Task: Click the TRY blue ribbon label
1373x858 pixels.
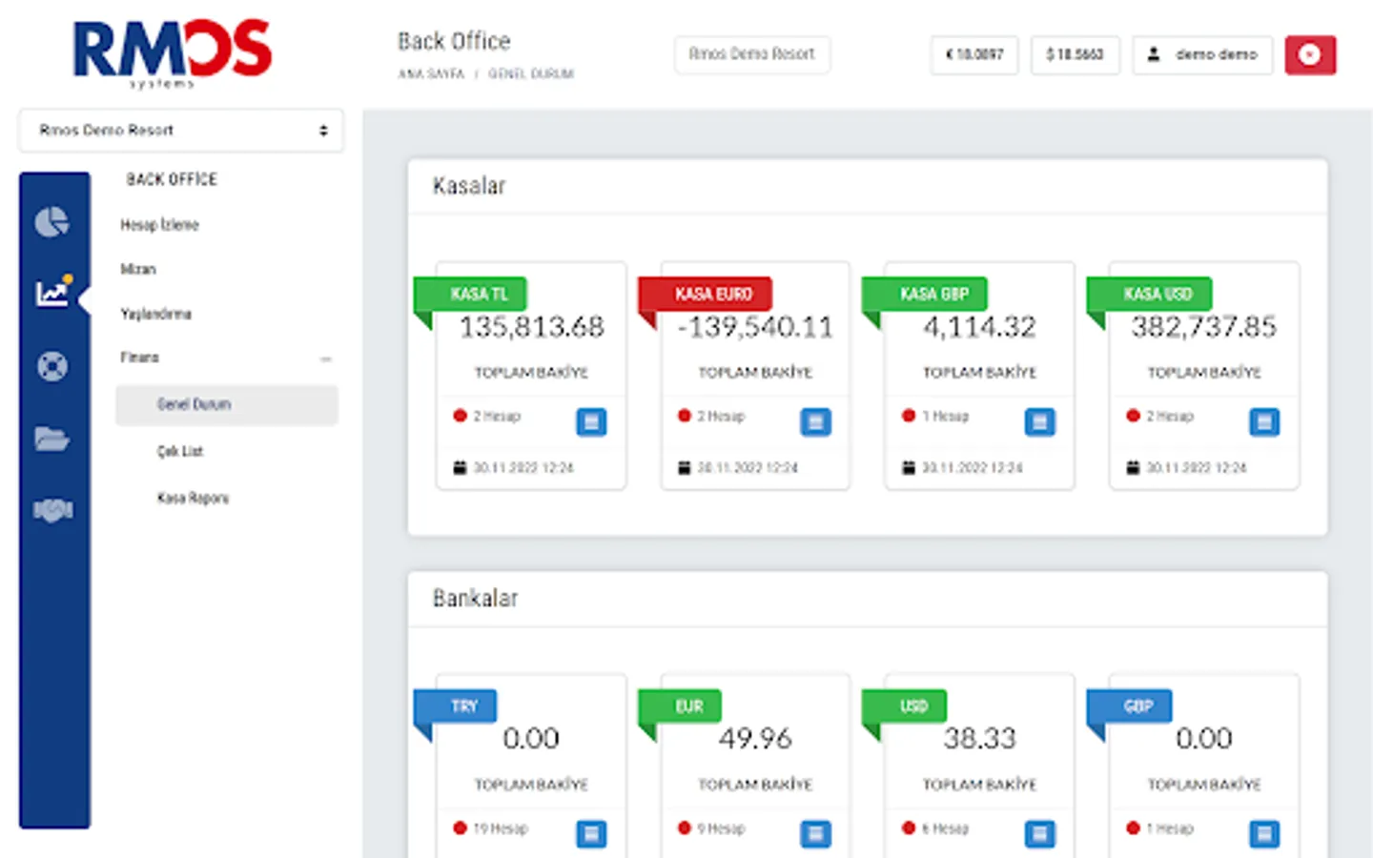Action: [x=456, y=706]
